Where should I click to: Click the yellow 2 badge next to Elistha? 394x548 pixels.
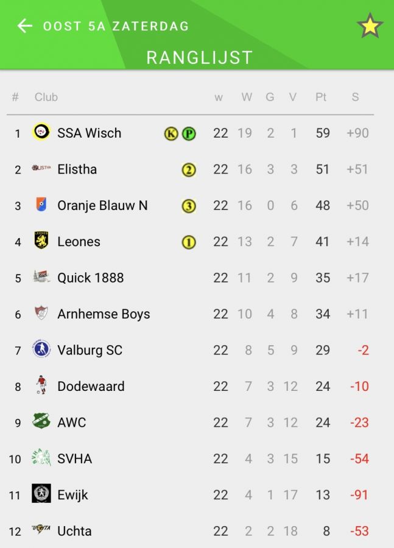point(189,170)
